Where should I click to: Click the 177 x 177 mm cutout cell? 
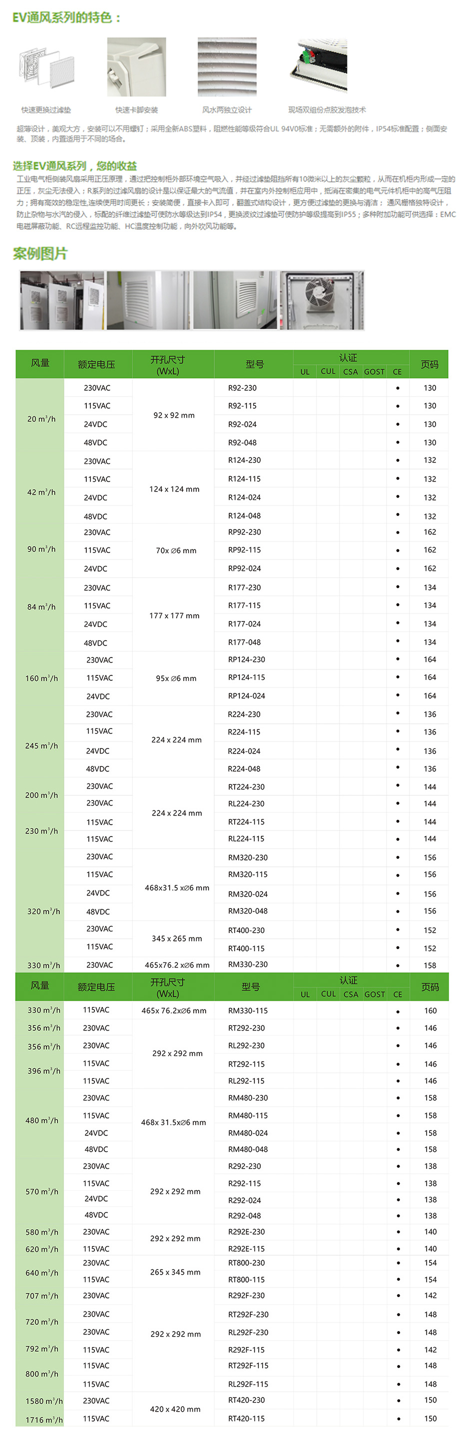[174, 615]
